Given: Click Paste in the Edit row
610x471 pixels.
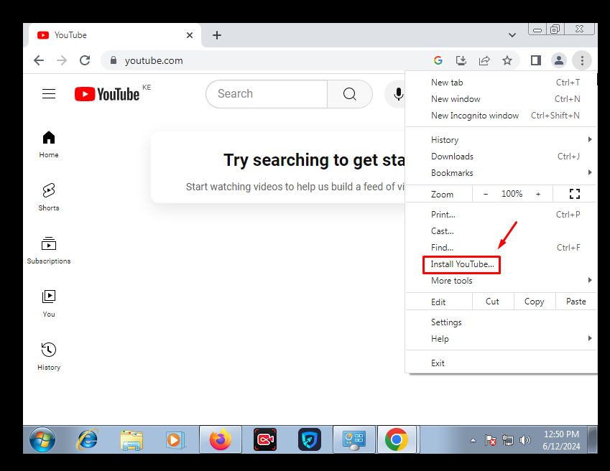Looking at the screenshot, I should tap(576, 302).
